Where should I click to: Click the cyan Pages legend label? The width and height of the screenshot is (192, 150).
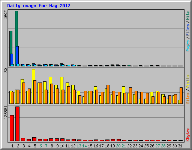tap(188, 46)
